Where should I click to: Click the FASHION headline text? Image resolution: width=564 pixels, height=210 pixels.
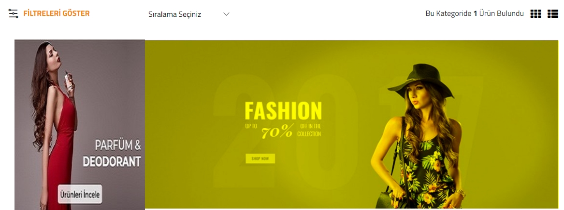click(283, 111)
